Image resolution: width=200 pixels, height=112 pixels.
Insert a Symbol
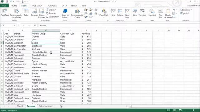pyautogui.click(x=184, y=13)
